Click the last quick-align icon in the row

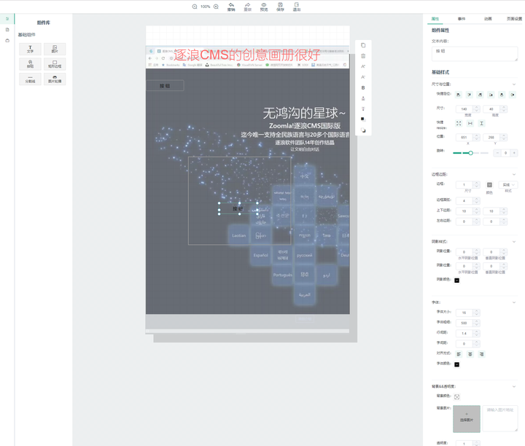pos(513,95)
